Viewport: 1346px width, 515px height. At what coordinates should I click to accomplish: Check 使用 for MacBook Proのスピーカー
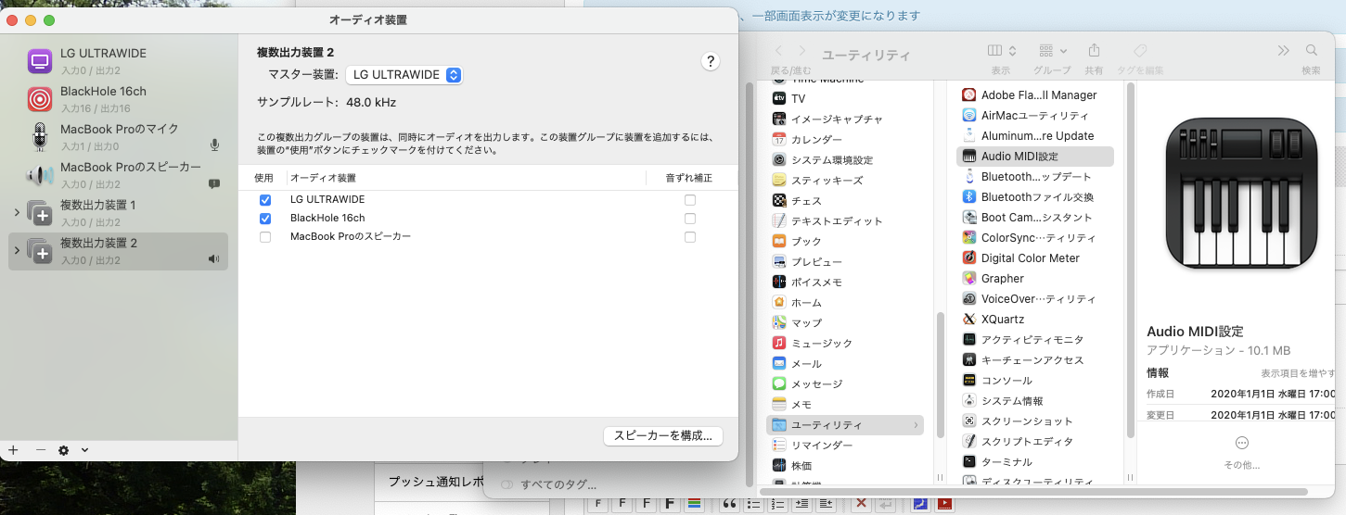[x=265, y=237]
